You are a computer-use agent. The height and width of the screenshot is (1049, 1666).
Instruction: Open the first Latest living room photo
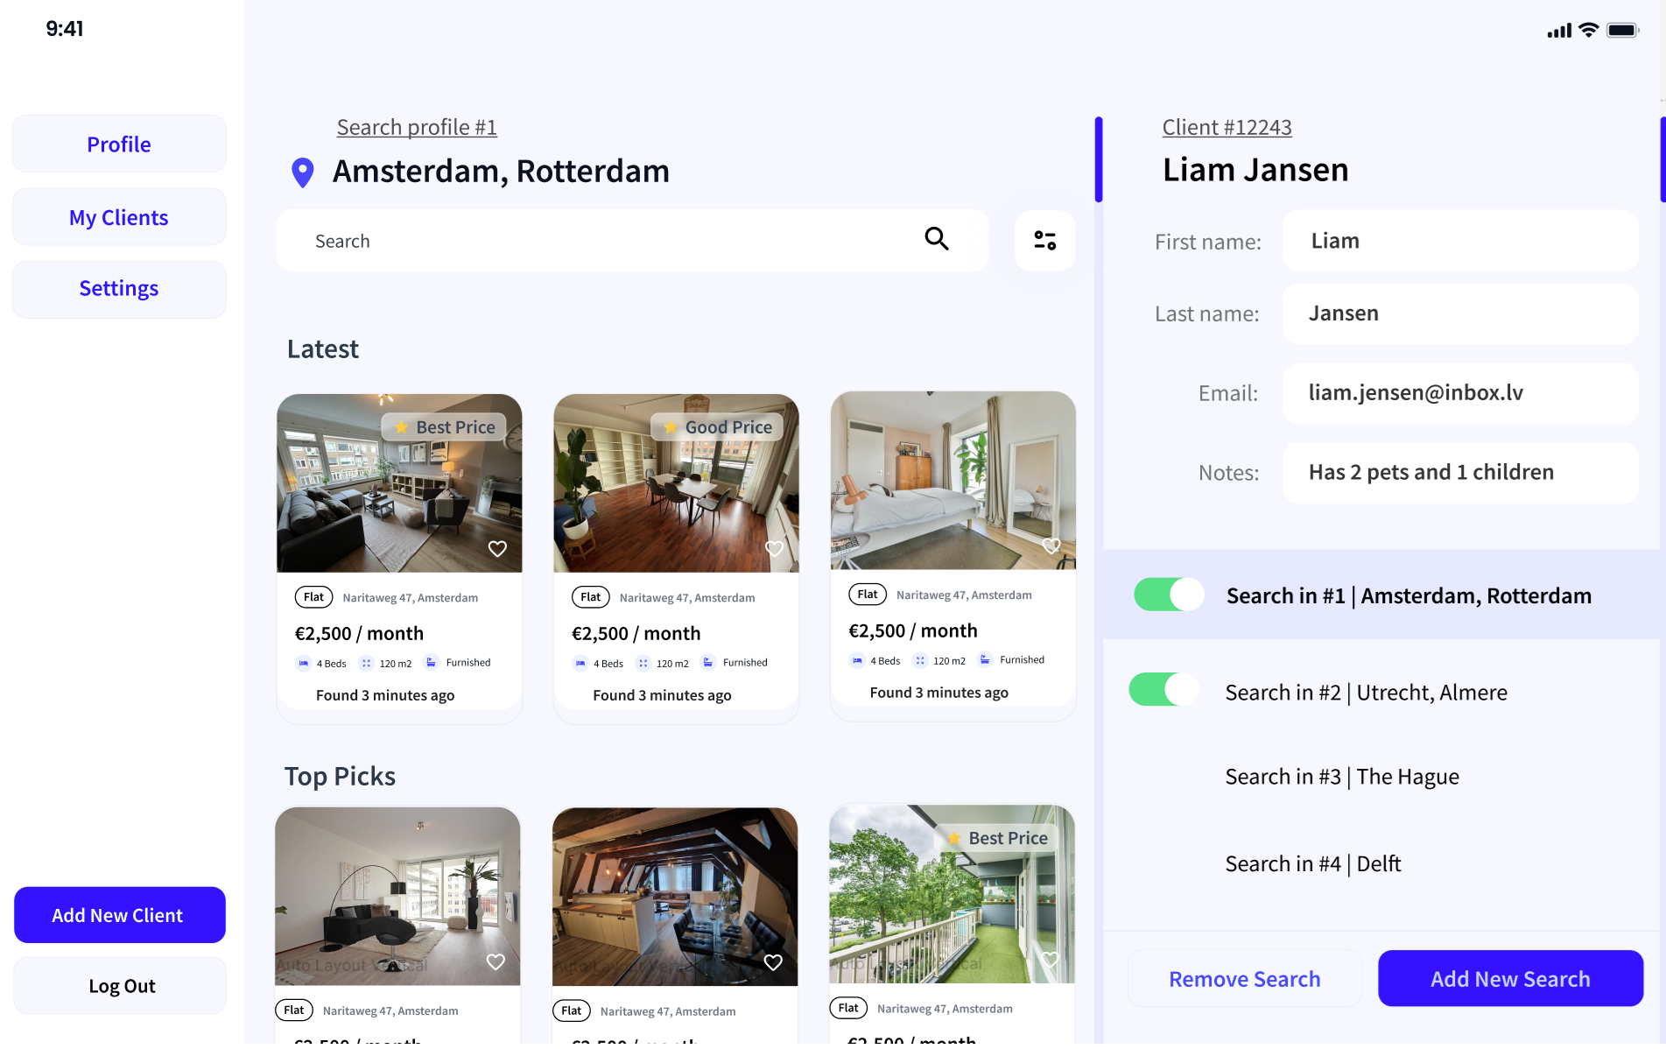point(399,483)
